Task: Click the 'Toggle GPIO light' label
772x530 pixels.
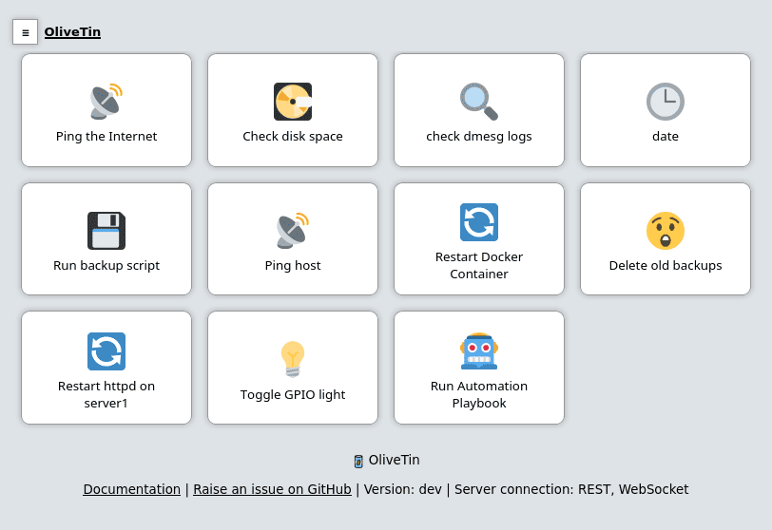Action: [x=293, y=395]
